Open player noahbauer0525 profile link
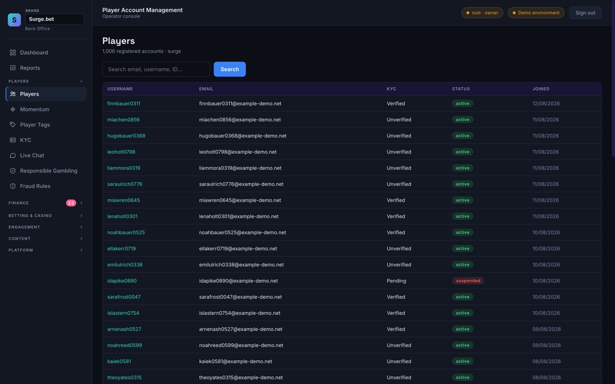The height and width of the screenshot is (384, 615). click(126, 232)
